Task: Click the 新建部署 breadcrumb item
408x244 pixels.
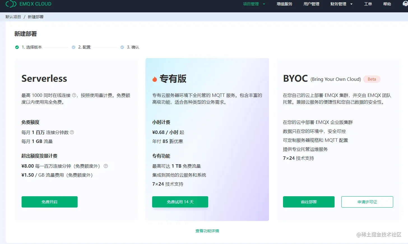Action: 36,17
